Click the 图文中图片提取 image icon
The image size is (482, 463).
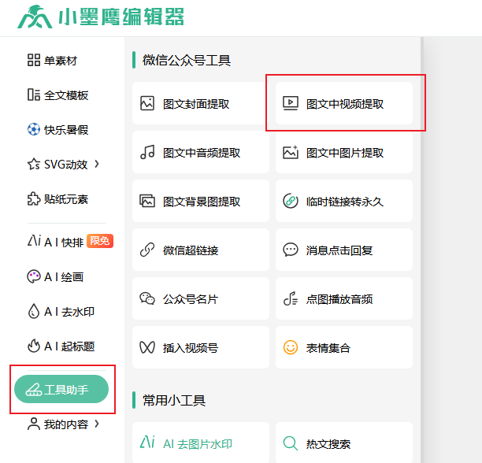click(291, 152)
